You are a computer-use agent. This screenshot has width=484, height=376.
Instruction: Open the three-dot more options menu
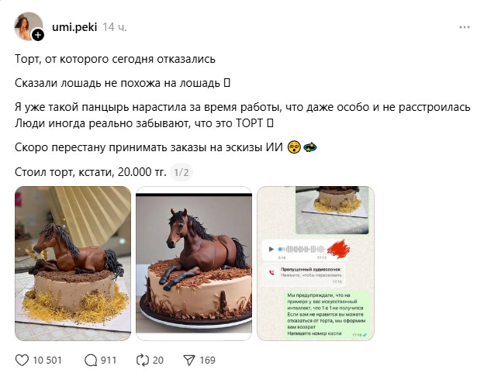(465, 27)
